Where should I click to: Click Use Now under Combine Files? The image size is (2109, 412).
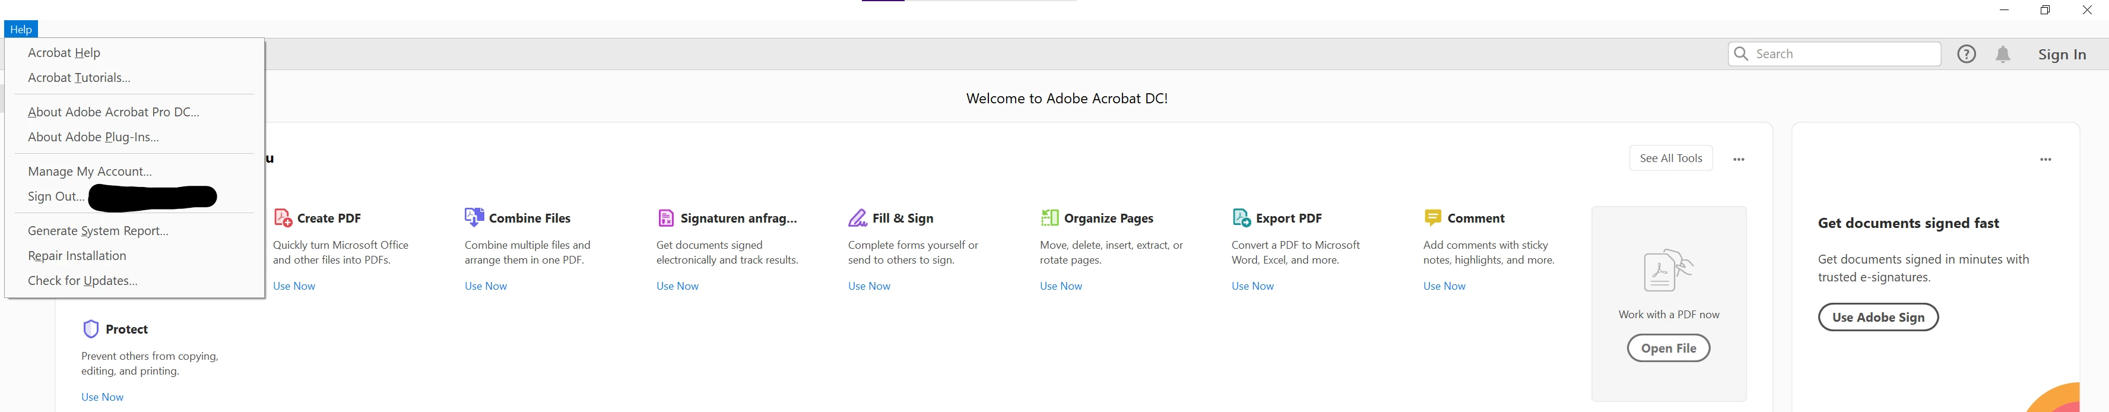[486, 286]
